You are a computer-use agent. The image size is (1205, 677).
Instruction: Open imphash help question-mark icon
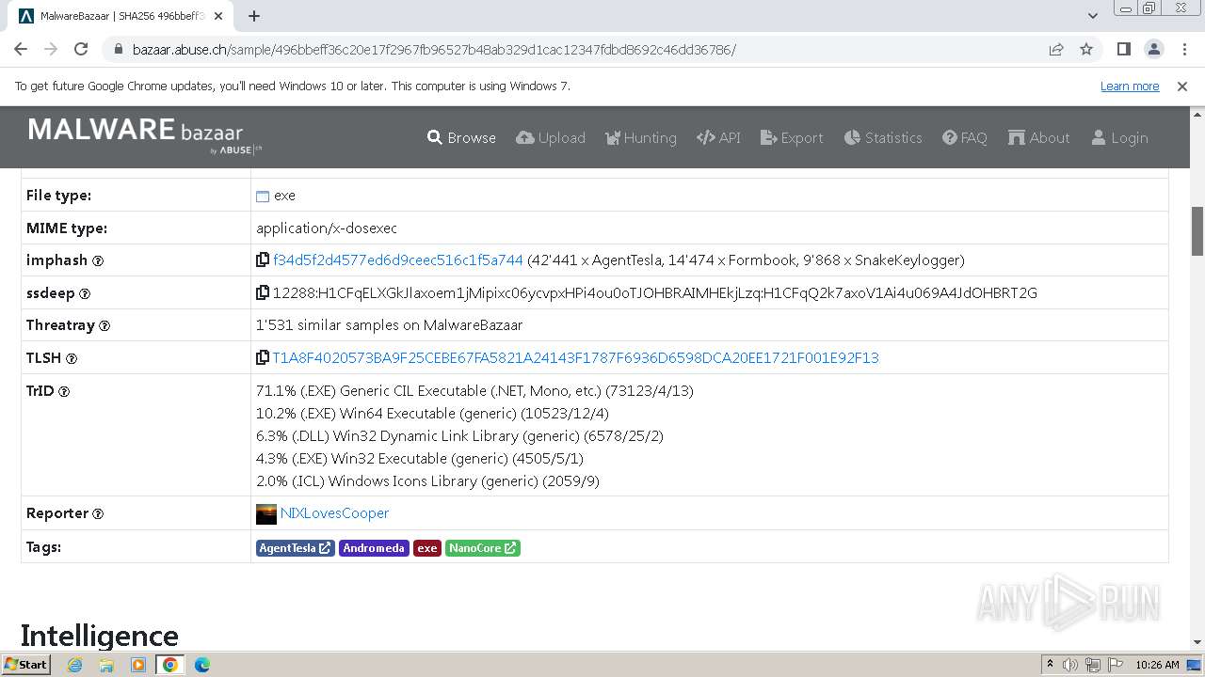coord(98,261)
